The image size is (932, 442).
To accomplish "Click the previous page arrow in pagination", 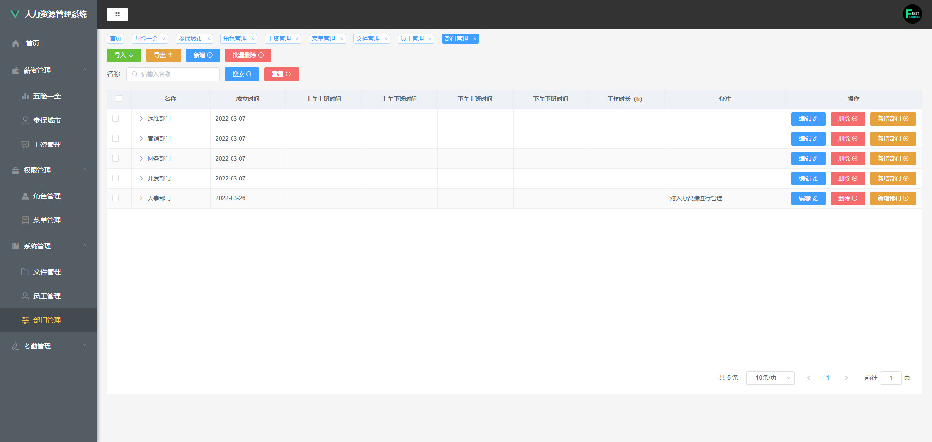I will pyautogui.click(x=809, y=377).
